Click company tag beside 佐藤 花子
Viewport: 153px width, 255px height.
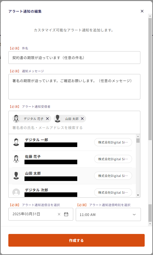pos(113,159)
